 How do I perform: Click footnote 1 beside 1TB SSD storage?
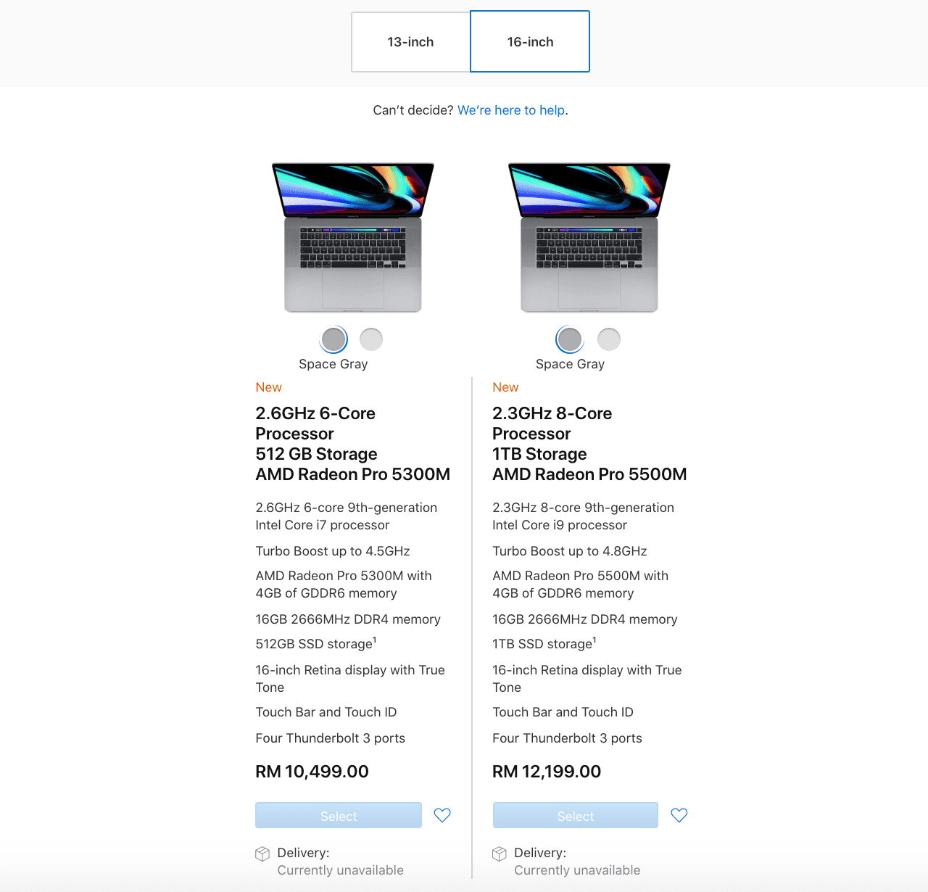(594, 640)
